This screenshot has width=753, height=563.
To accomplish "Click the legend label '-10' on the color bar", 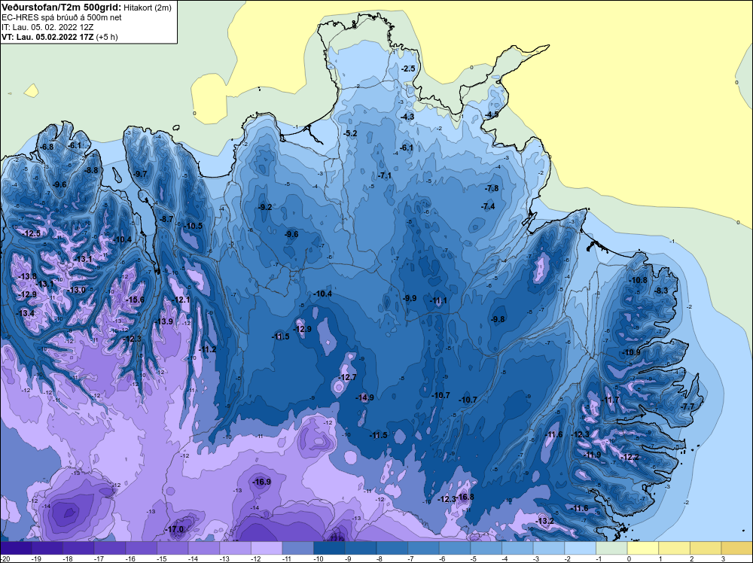I will point(318,558).
